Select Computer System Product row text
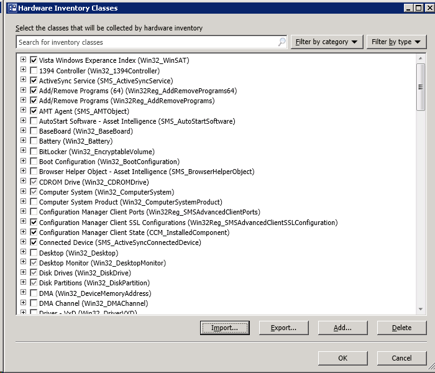435x373 pixels. (130, 202)
